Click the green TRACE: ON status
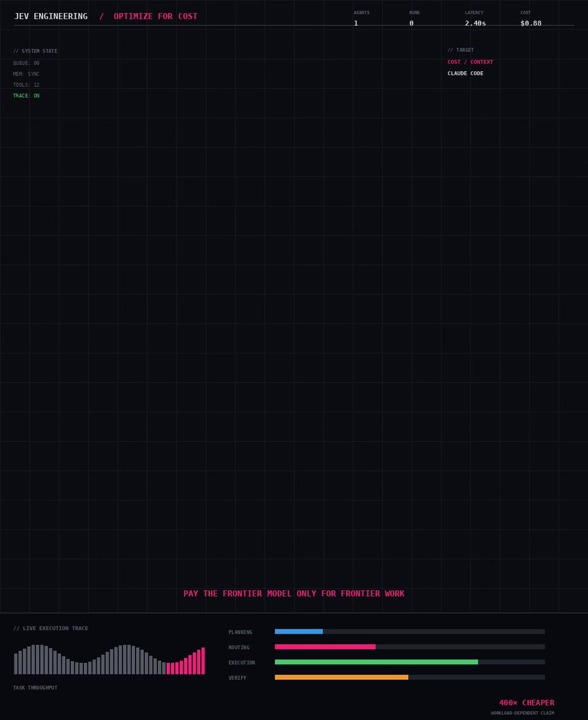This screenshot has width=588, height=720. tap(26, 96)
